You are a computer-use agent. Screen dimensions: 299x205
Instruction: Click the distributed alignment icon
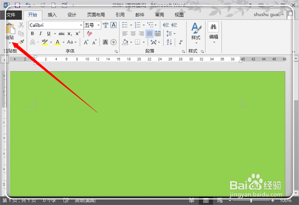click(x=158, y=34)
